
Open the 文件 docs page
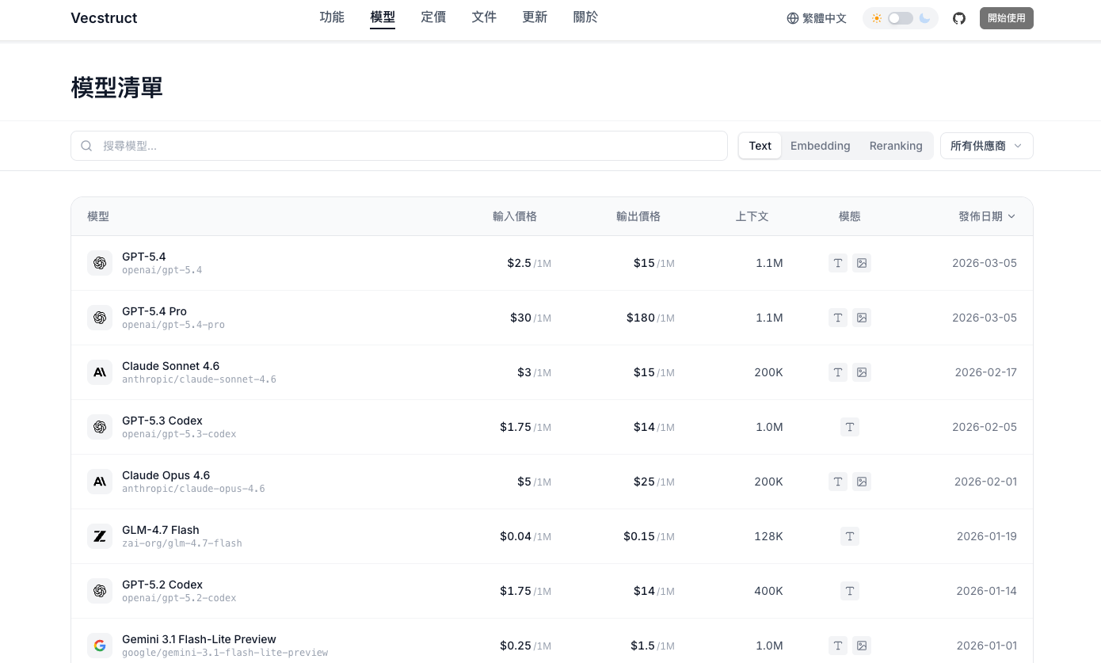click(484, 17)
